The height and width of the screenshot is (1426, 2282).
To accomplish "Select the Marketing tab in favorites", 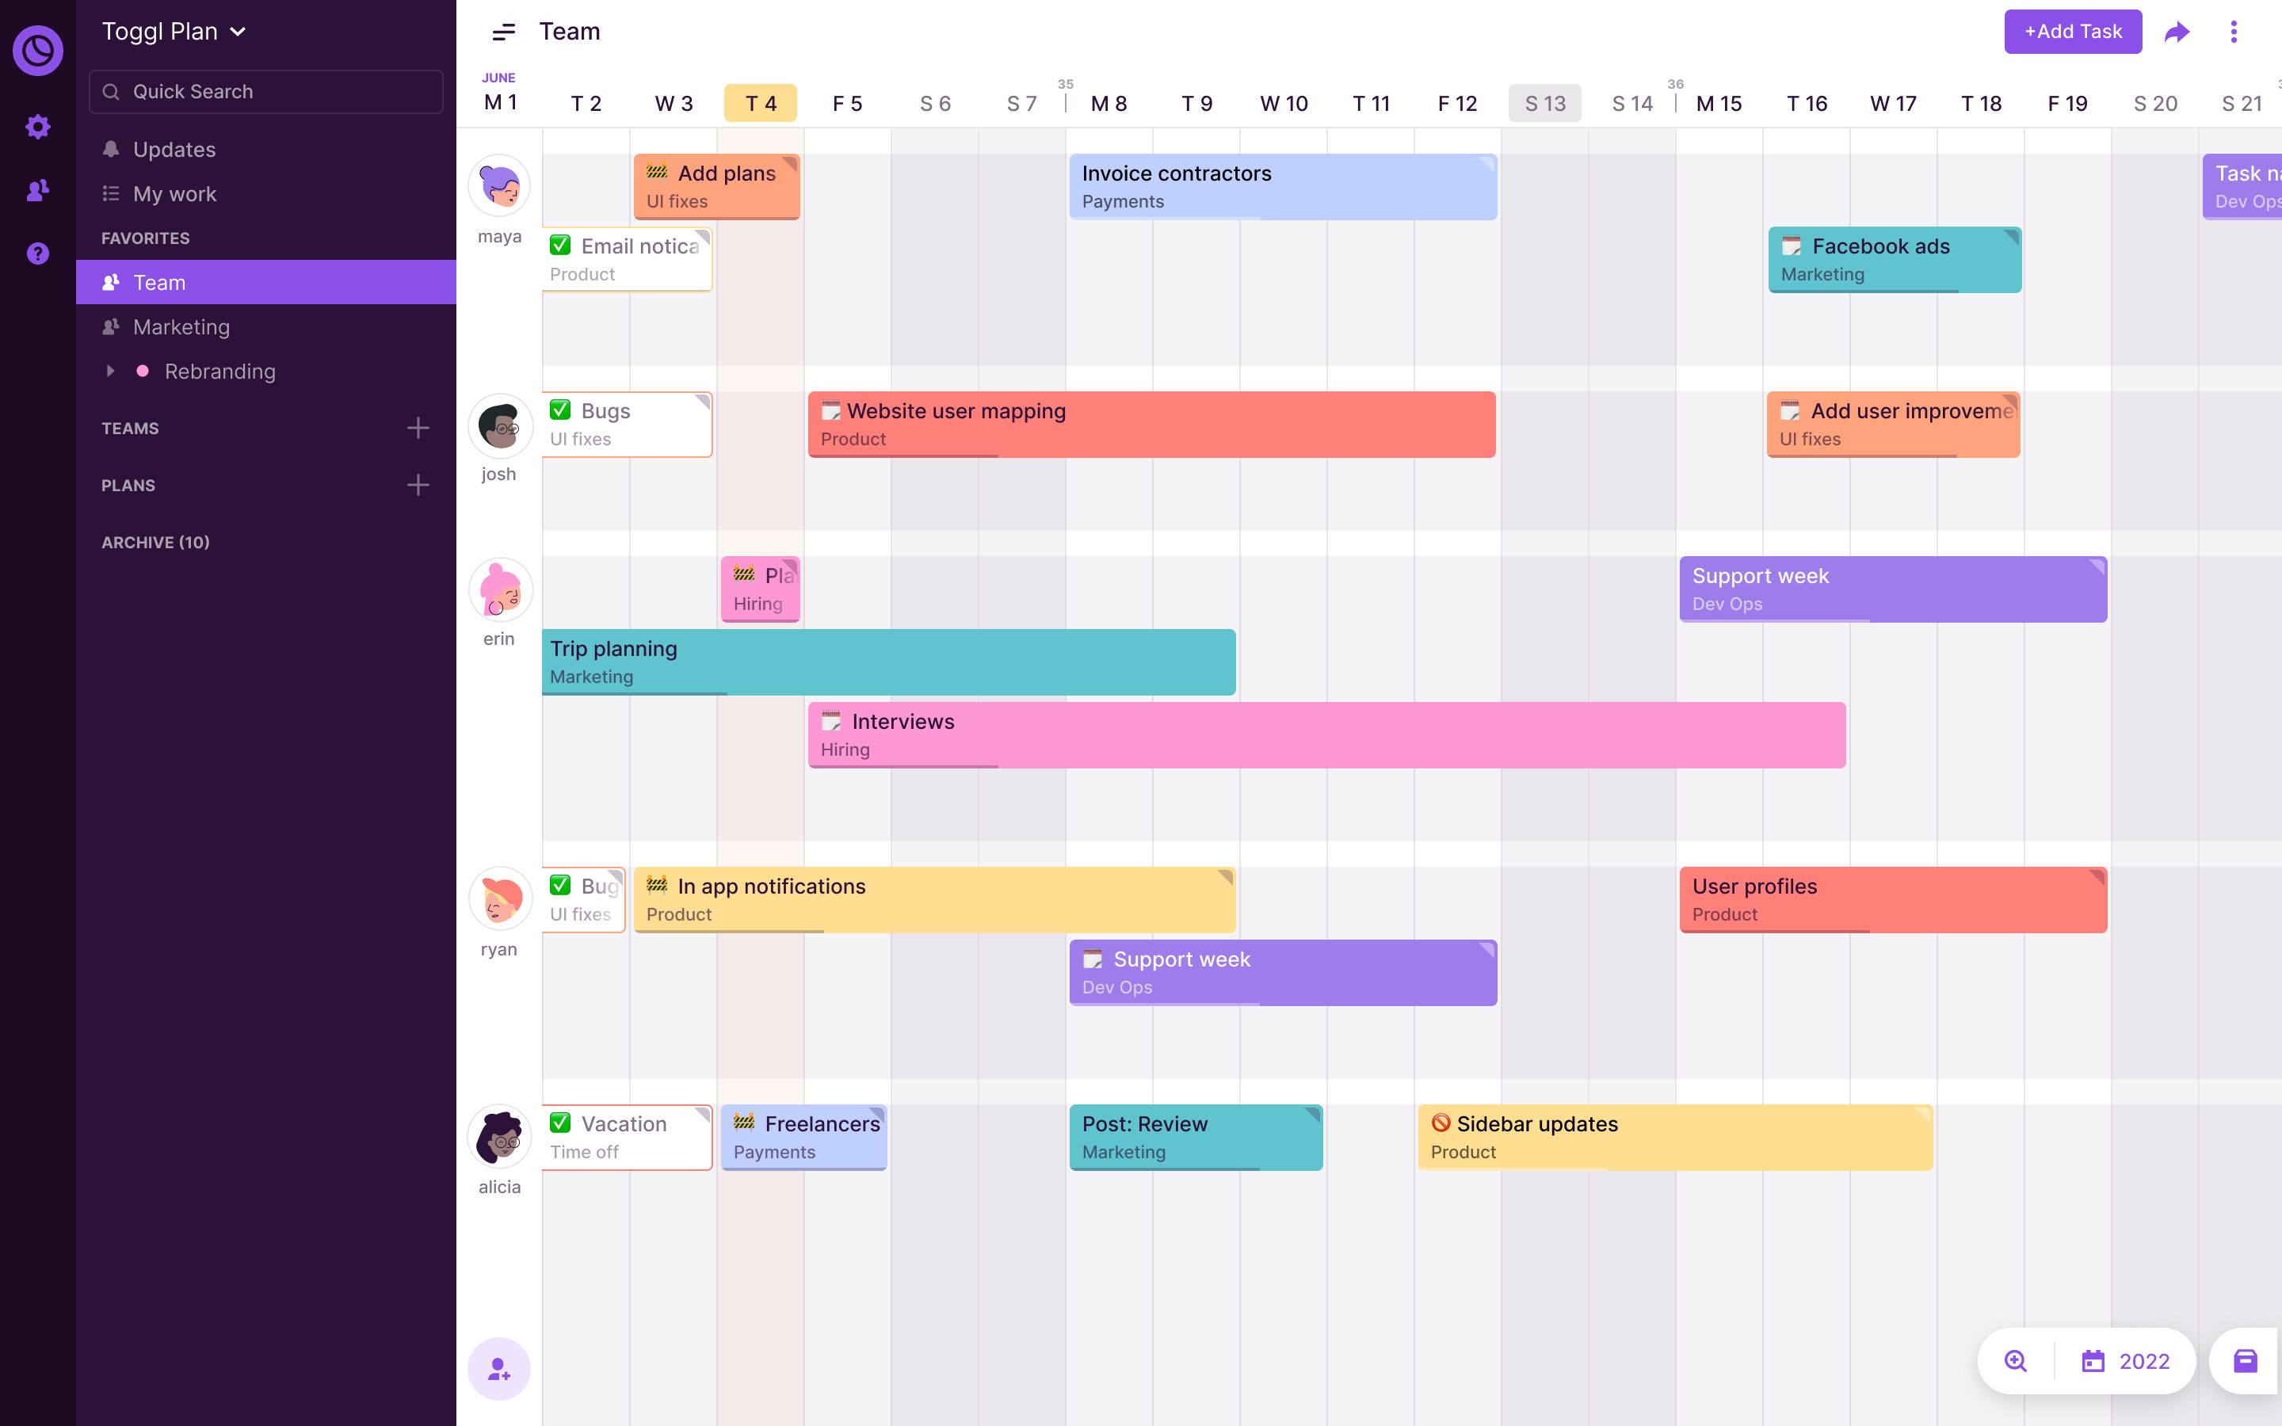I will pyautogui.click(x=181, y=327).
